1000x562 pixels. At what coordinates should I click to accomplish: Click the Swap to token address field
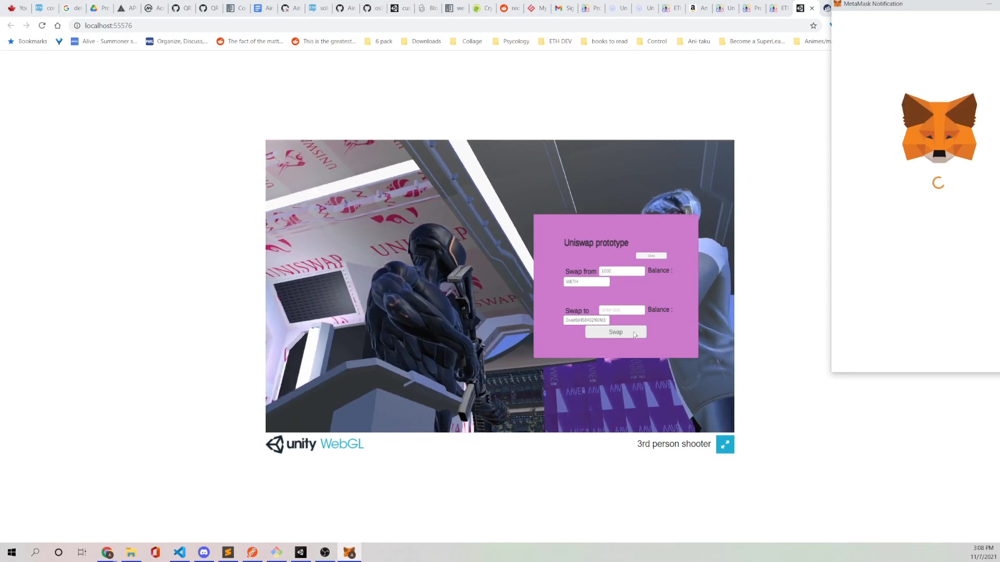click(x=586, y=320)
